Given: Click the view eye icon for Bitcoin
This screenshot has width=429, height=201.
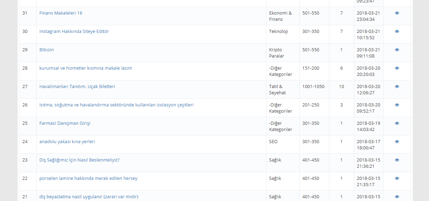Looking at the screenshot, I should pyautogui.click(x=397, y=50).
